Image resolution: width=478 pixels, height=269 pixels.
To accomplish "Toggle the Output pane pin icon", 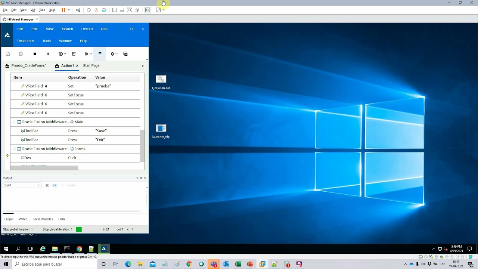I will (141, 178).
